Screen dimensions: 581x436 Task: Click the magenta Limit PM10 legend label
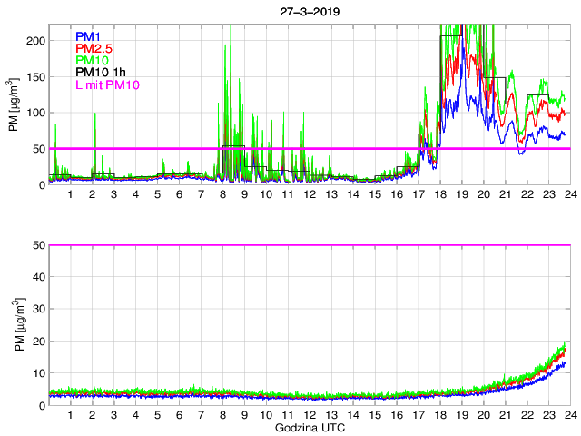coord(107,85)
